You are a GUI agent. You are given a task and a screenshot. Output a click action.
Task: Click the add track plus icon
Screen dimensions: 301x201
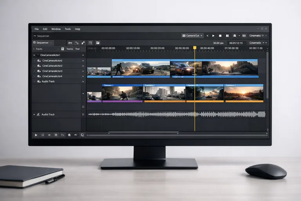tap(63, 49)
